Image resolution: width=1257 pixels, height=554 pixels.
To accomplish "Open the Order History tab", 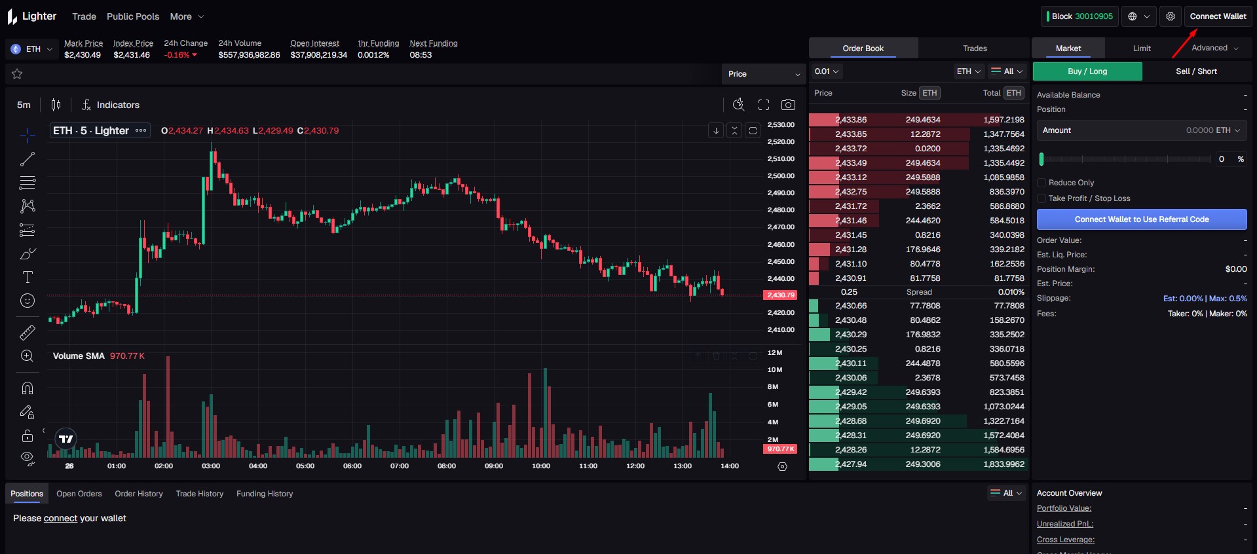I will [x=139, y=494].
